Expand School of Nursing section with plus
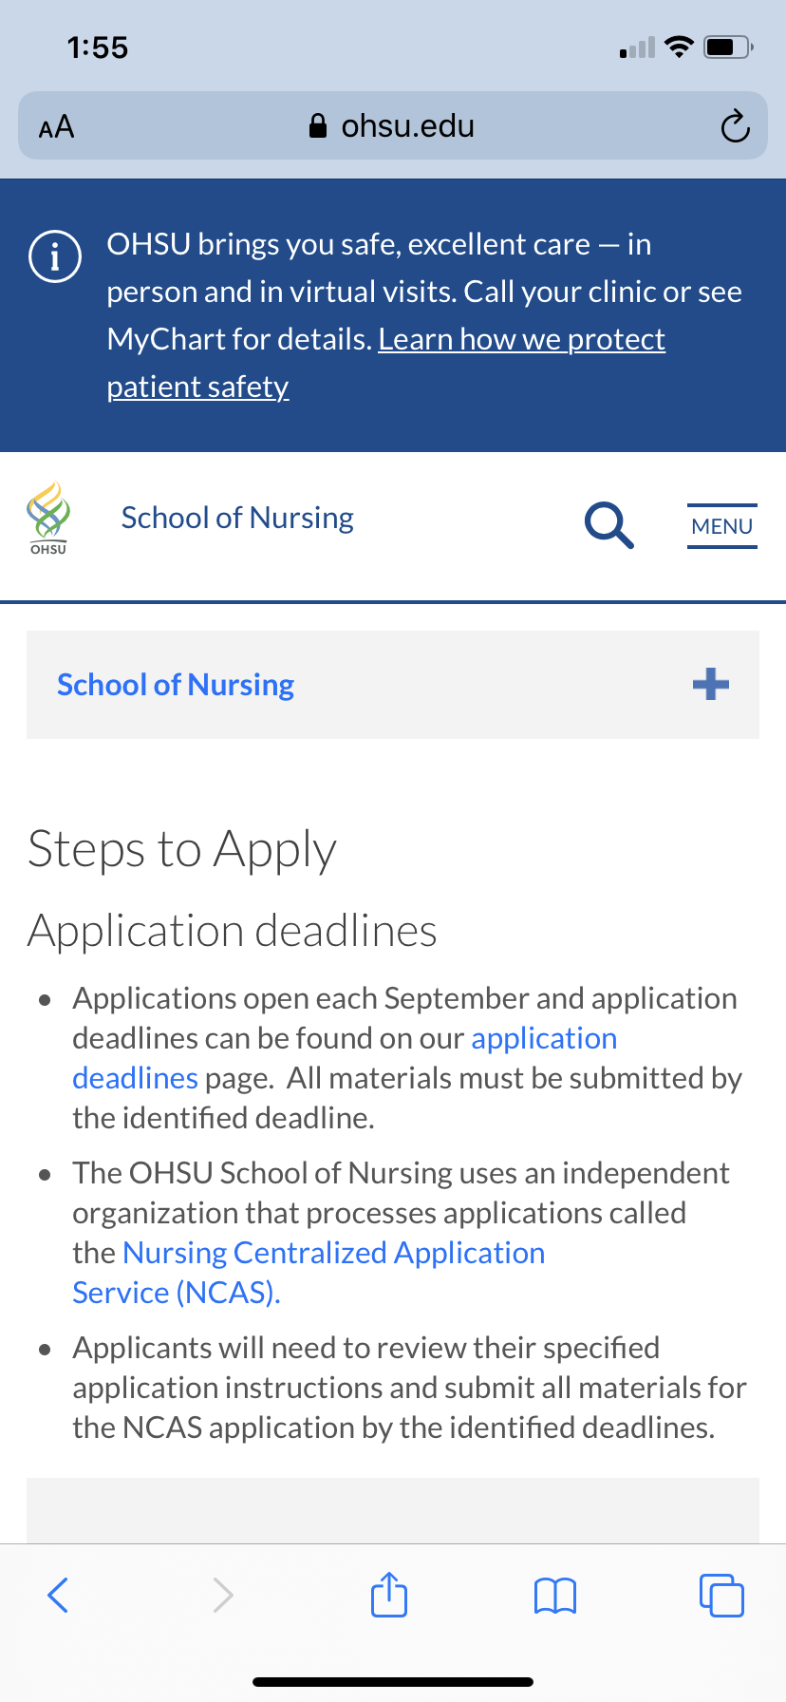 [711, 684]
